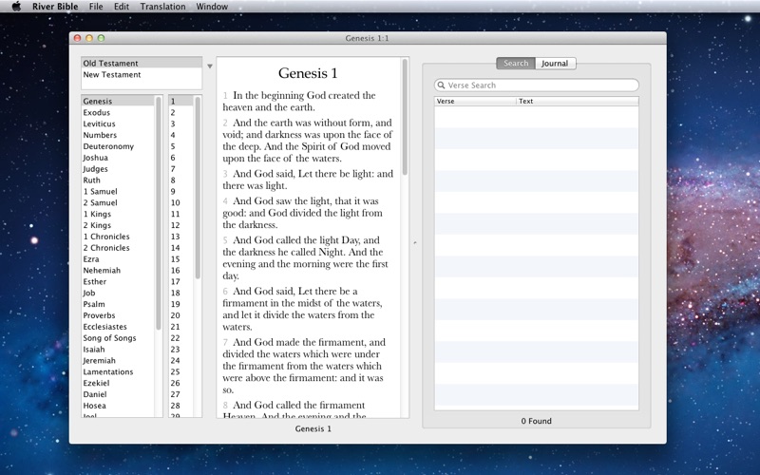Click the yellow minimize window button

89,38
